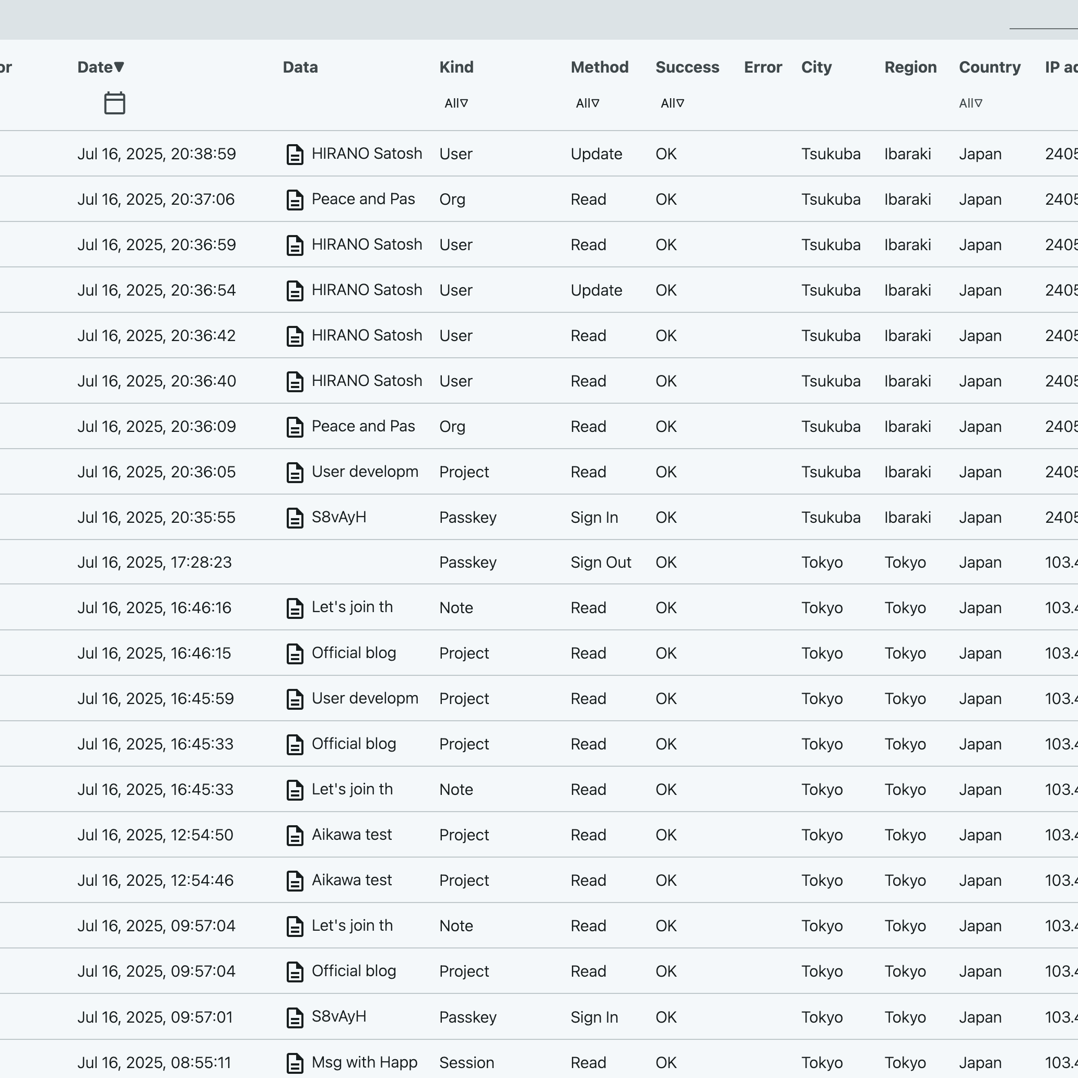1078x1078 pixels.
Task: Click document icon in 16:45:33 Let's join th row
Action: click(x=295, y=790)
